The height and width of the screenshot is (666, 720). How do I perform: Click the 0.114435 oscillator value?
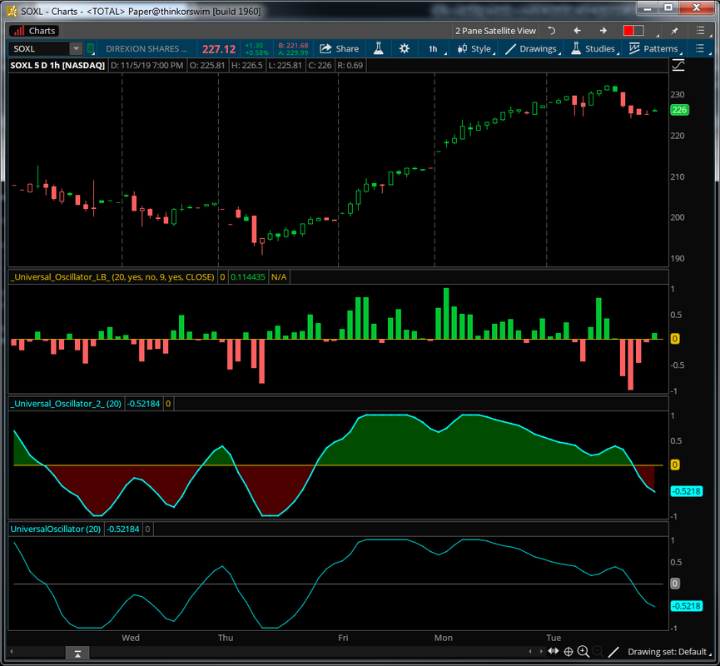pyautogui.click(x=247, y=277)
